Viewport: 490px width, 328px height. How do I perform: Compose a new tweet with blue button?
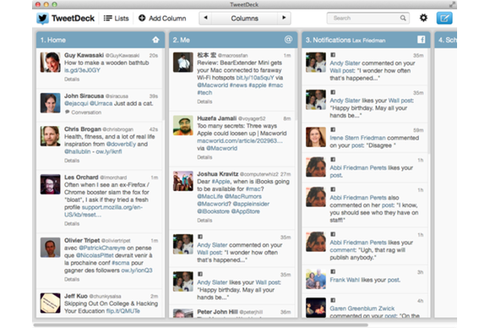click(x=444, y=18)
